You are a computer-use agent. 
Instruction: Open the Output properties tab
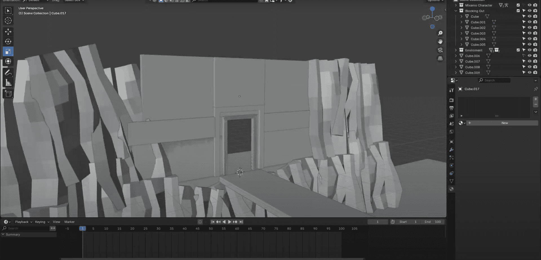pyautogui.click(x=451, y=108)
